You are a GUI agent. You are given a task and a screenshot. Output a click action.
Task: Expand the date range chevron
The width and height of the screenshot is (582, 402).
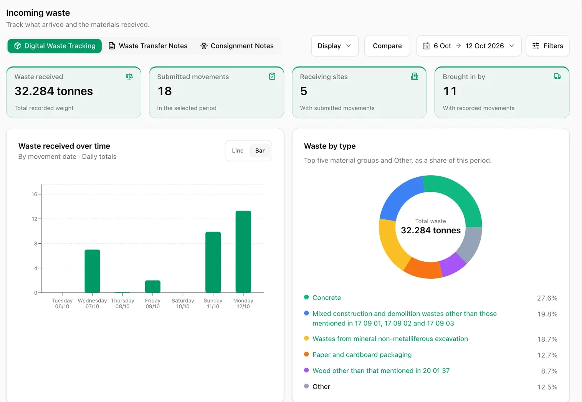pos(511,46)
